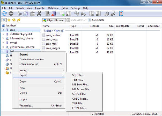Switch to Data Browser view
The height and width of the screenshot is (116, 162).
pos(76,20)
